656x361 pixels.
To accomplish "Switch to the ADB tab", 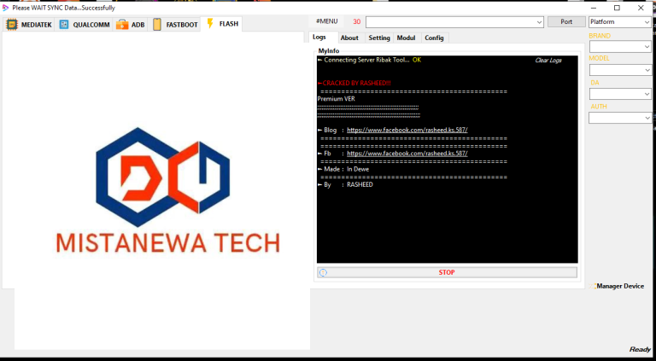I will click(123, 25).
